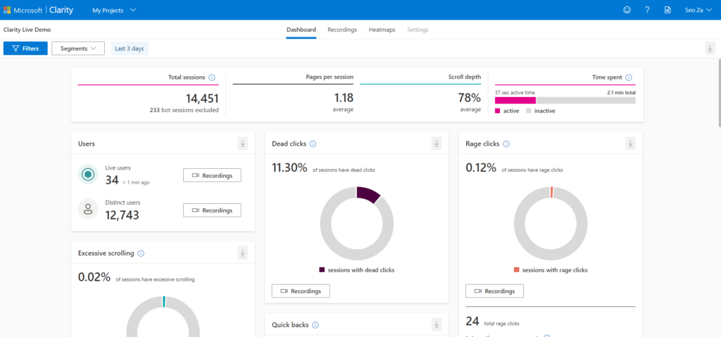Switch to the Heatmaps tab

(x=382, y=30)
